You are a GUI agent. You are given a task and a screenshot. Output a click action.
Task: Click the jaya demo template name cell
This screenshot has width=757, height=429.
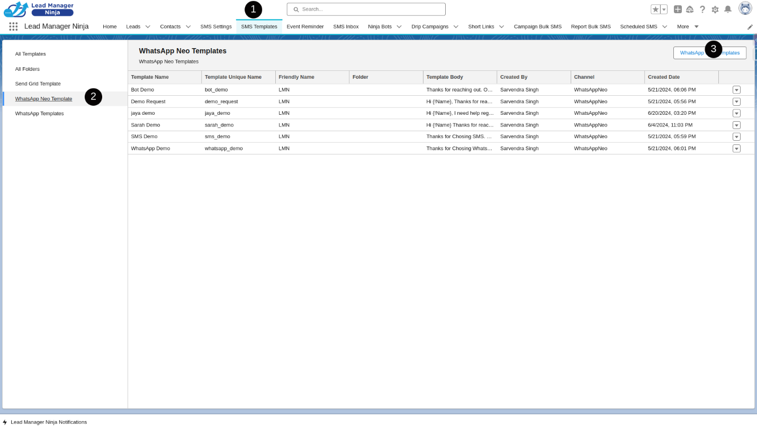pos(165,113)
